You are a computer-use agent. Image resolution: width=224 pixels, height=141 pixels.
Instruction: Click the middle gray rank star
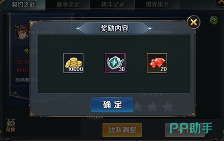(x=153, y=107)
